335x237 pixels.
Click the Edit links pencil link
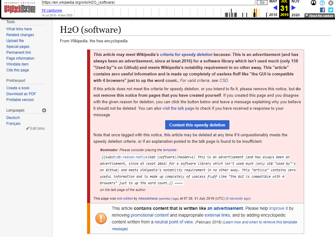point(36,128)
